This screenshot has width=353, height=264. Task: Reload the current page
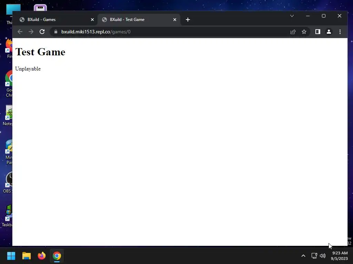pos(42,32)
